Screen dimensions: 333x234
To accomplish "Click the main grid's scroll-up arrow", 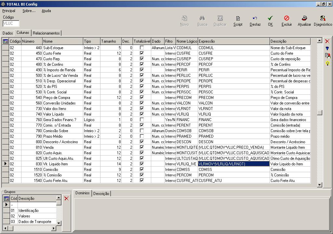I will (x=319, y=41).
